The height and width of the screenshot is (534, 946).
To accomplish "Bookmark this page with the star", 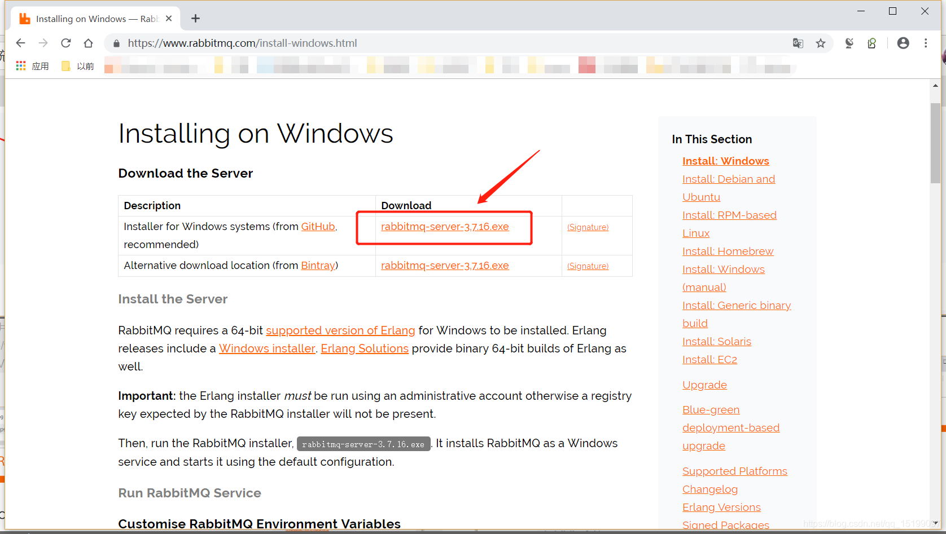I will tap(821, 43).
